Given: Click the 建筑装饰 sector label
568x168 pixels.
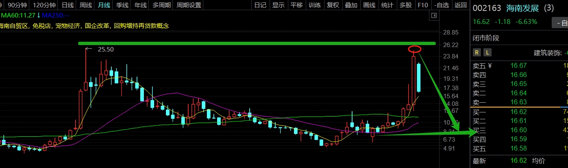Looking at the screenshot, I should tap(547, 53).
